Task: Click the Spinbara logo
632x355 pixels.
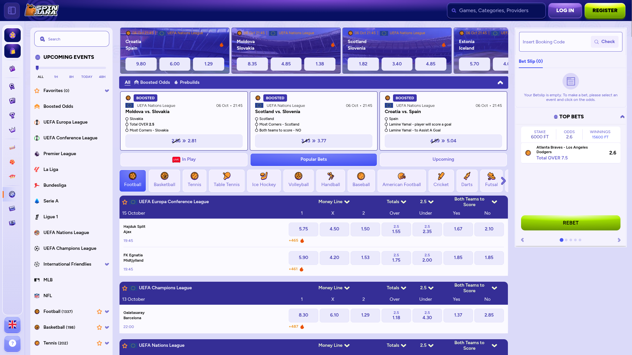Action: click(42, 10)
